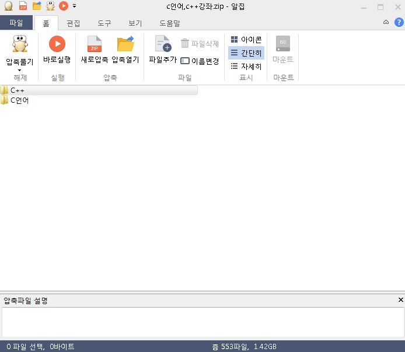Image resolution: width=405 pixels, height=352 pixels.
Task: Switch to the 도움말 ribbon tab
Action: point(170,23)
